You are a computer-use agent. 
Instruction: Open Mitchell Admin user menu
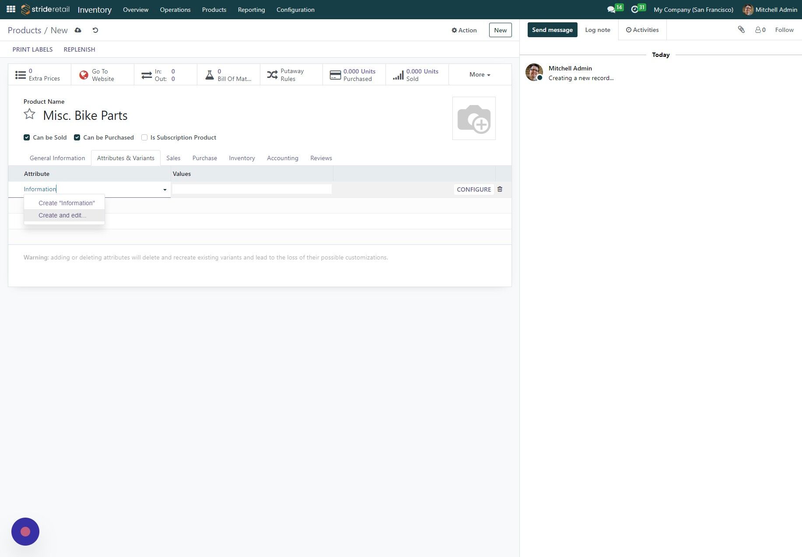pos(770,10)
